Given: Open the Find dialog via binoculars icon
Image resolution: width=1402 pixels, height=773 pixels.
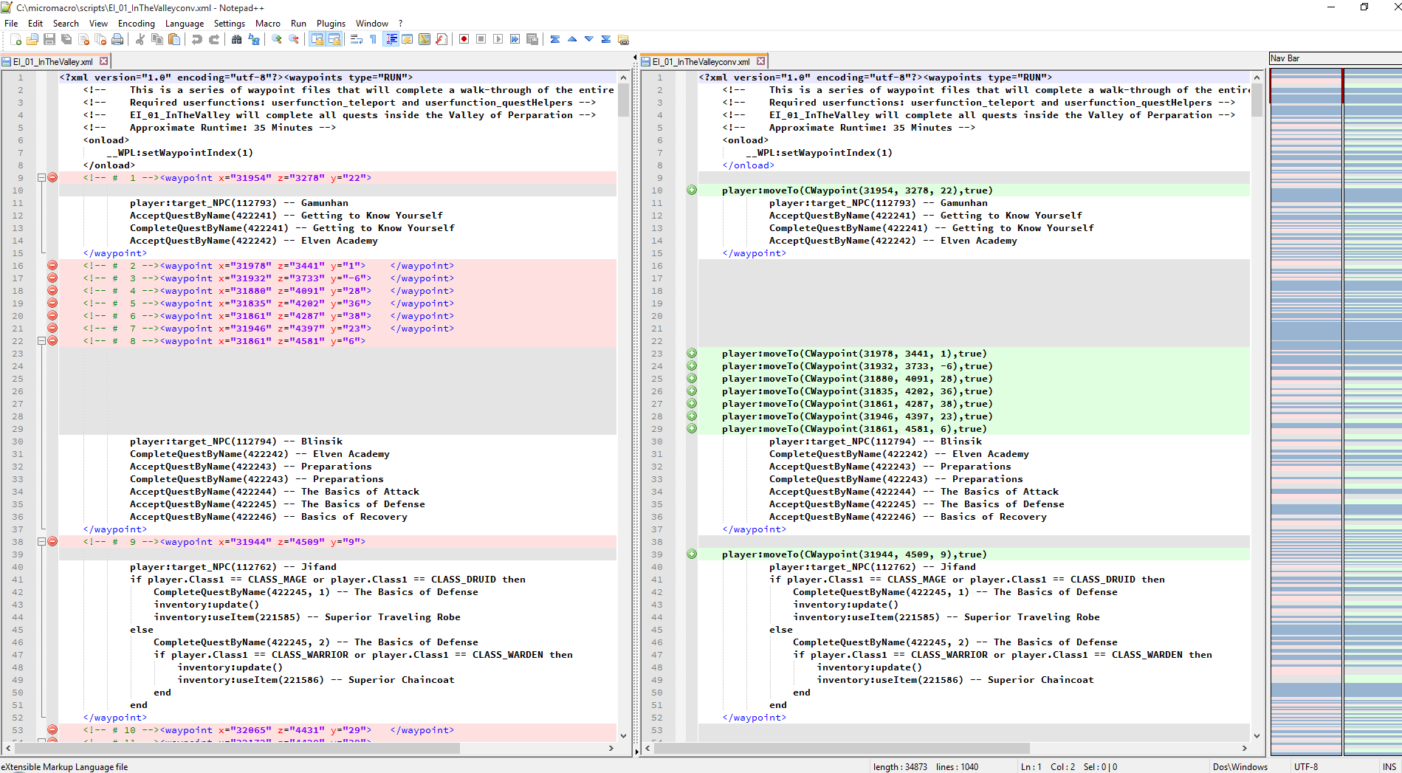Looking at the screenshot, I should 236,39.
